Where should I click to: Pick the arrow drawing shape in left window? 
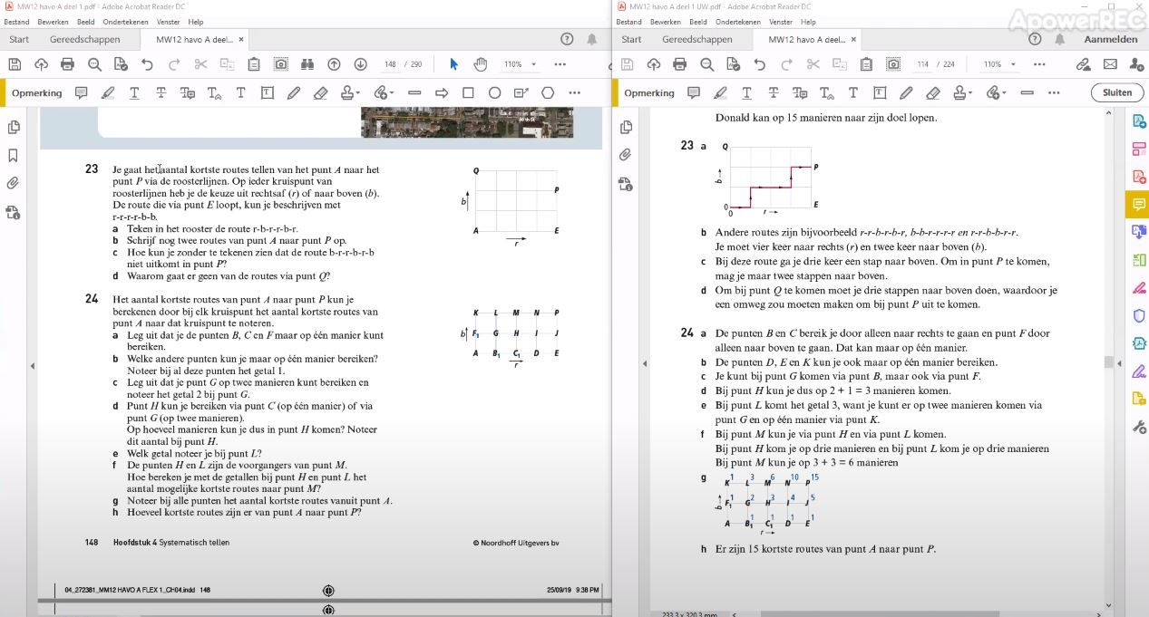(x=442, y=92)
